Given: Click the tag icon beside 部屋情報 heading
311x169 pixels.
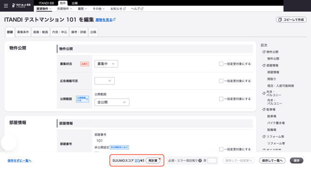Looking at the screenshot, I should click(x=264, y=65).
